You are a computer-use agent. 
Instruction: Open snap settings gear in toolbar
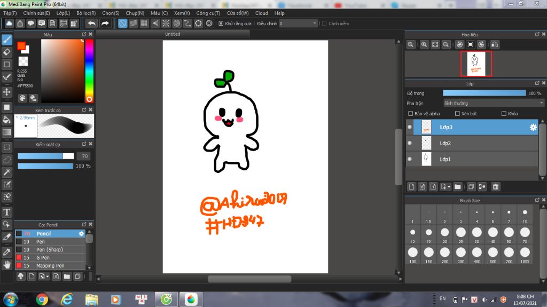pos(209,23)
